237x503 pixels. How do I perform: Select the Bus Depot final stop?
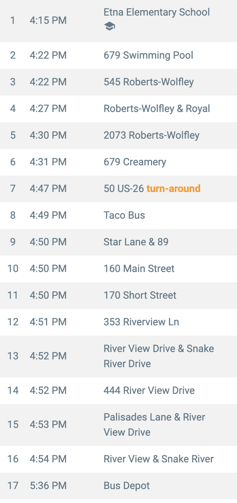(x=118, y=486)
